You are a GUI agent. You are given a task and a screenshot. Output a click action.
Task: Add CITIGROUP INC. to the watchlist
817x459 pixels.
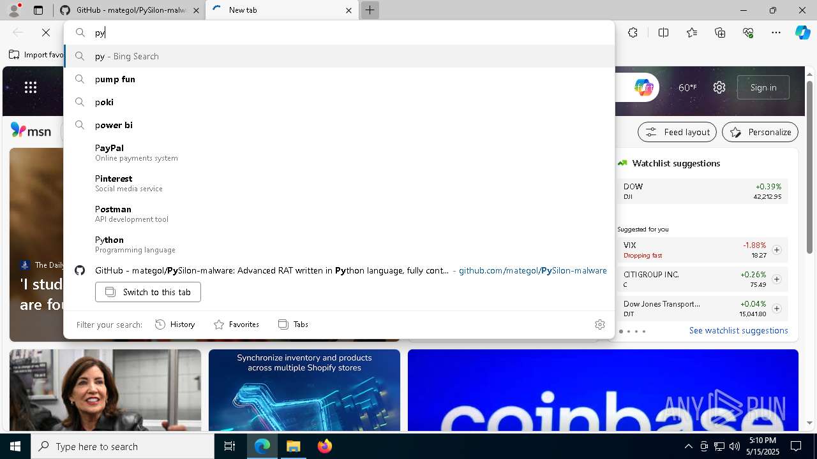tap(777, 279)
